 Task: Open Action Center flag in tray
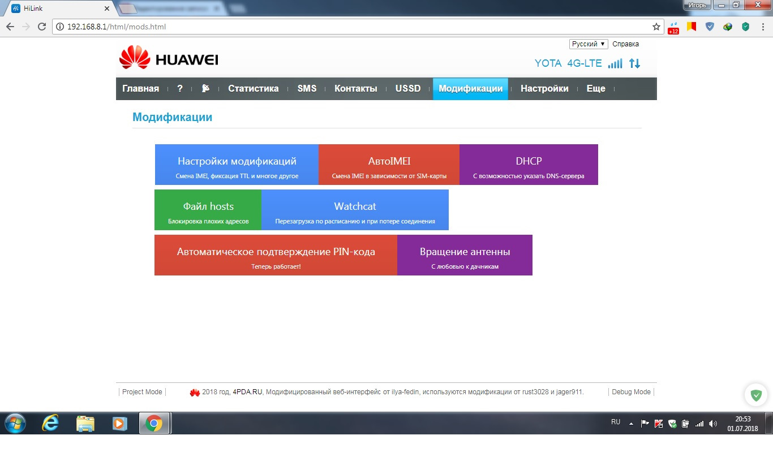645,423
